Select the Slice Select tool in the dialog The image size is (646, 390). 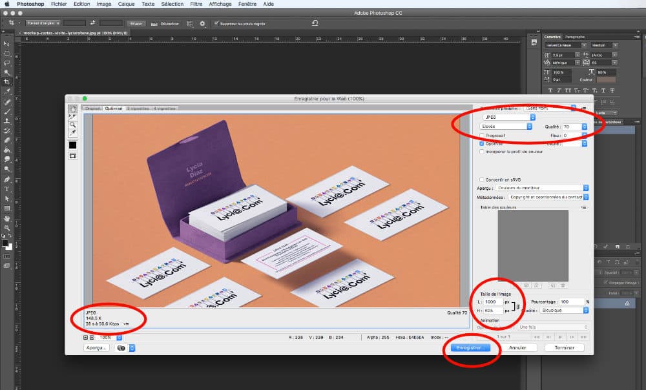tap(73, 116)
